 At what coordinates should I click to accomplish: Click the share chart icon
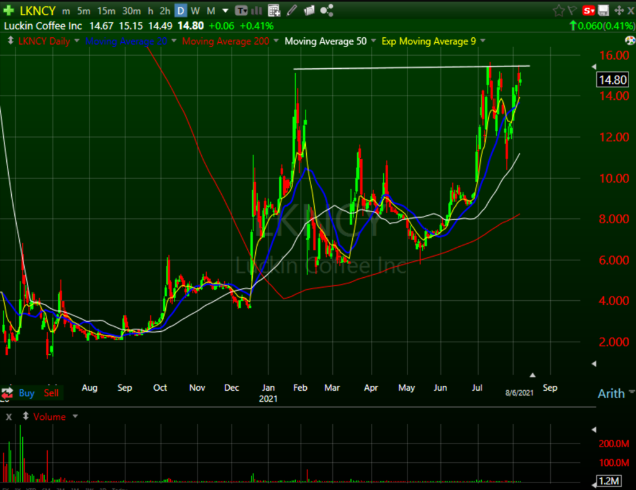coord(327,11)
